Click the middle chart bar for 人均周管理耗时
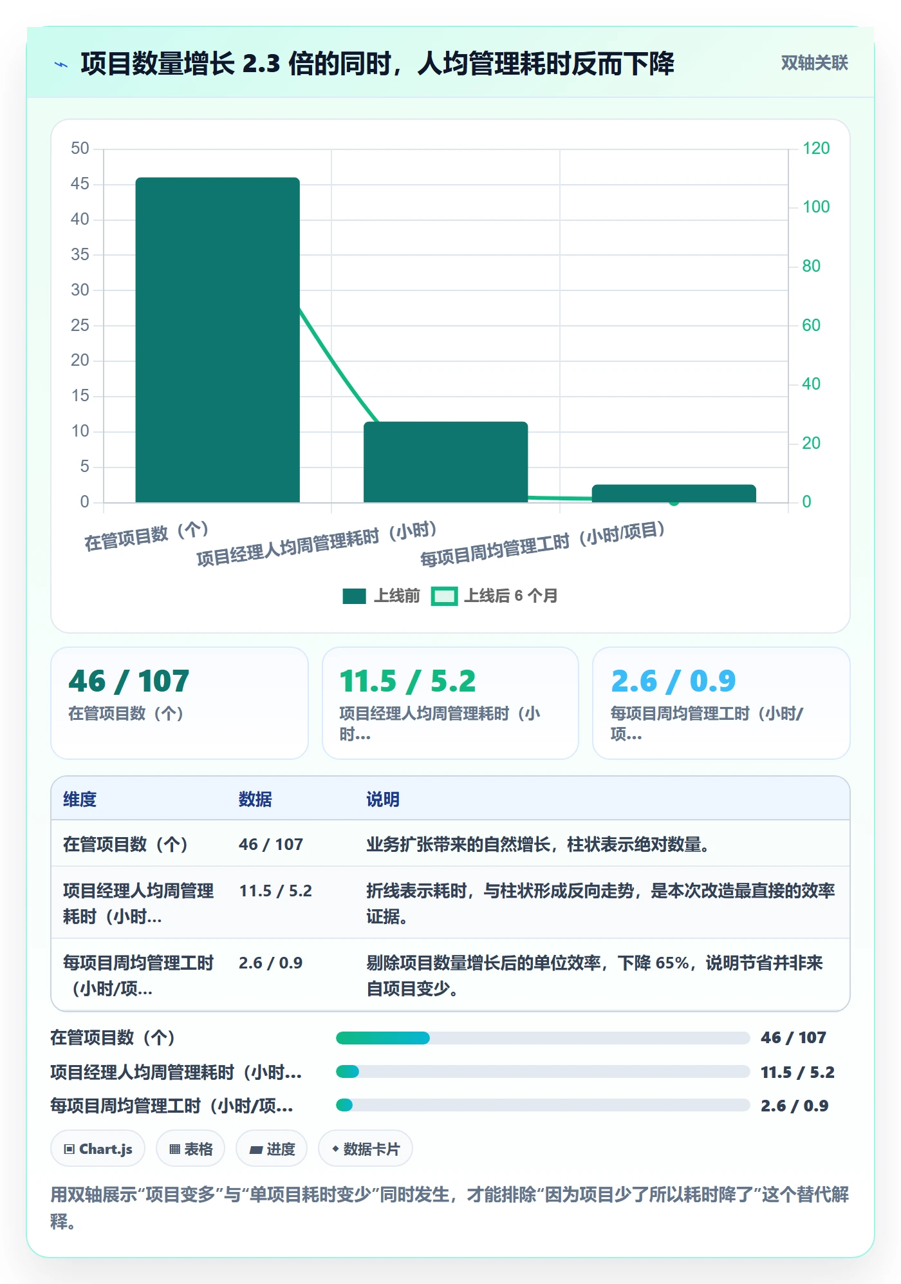Screen dimensions: 901x1284 coord(445,462)
